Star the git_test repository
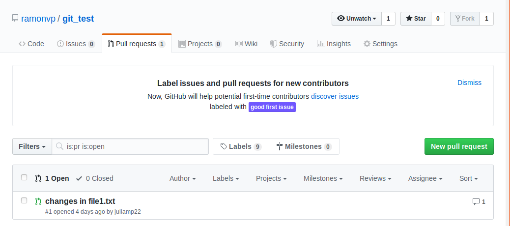The height and width of the screenshot is (226, 510). [x=416, y=19]
